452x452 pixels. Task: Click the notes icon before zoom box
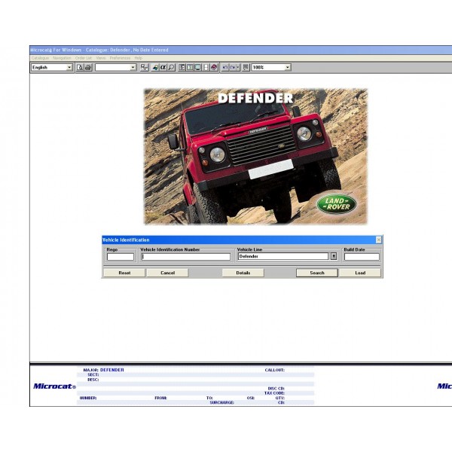246,68
